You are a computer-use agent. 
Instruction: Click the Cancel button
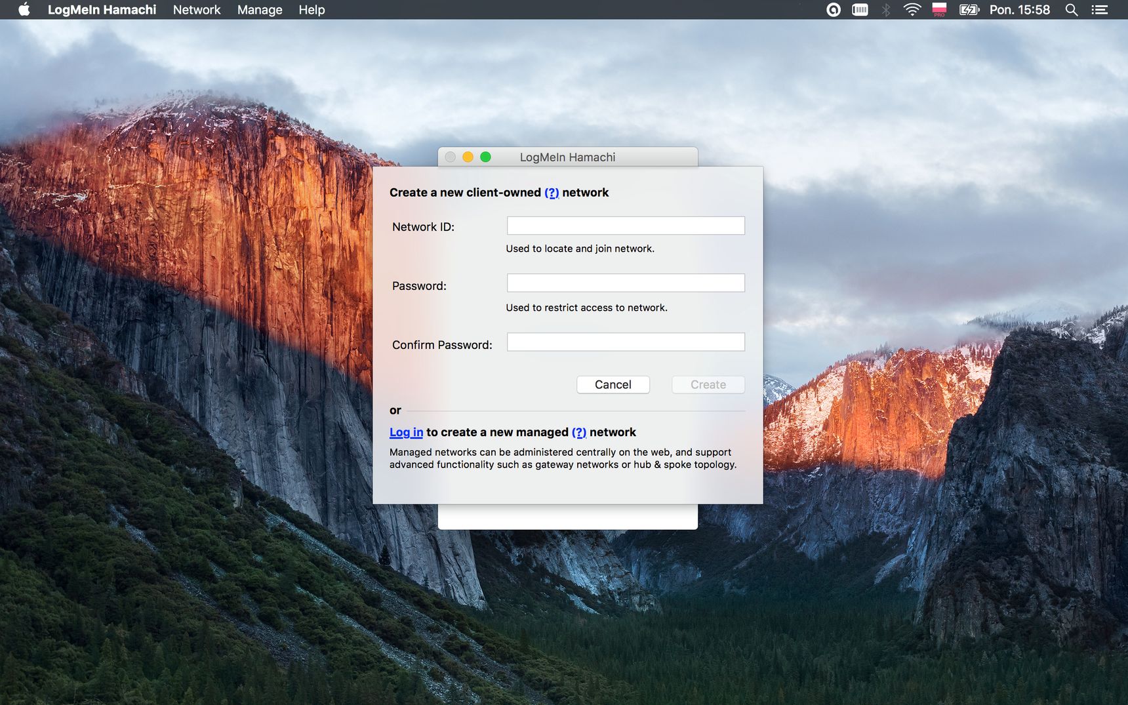[613, 385]
